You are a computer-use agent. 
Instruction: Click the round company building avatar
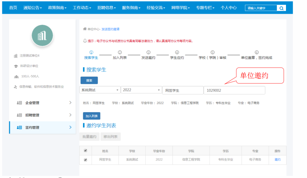pyautogui.click(x=42, y=36)
